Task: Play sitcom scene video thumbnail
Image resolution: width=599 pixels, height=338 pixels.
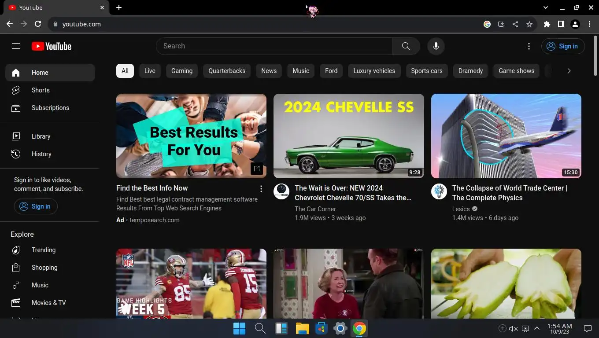Action: tap(349, 284)
